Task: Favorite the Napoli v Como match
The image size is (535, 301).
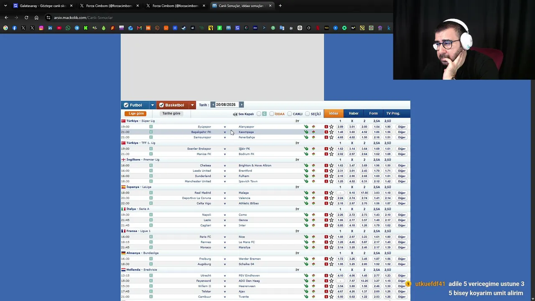Action: coord(331,215)
